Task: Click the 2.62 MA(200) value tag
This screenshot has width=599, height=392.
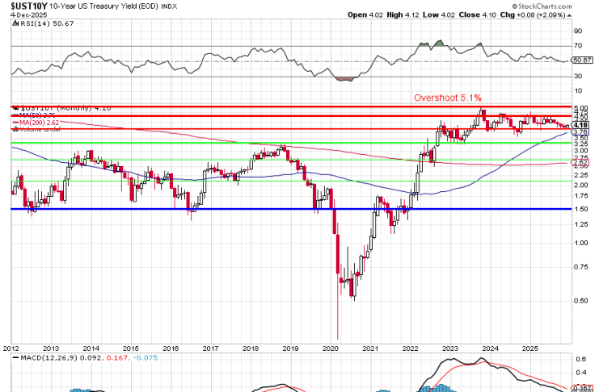Action: 579,162
